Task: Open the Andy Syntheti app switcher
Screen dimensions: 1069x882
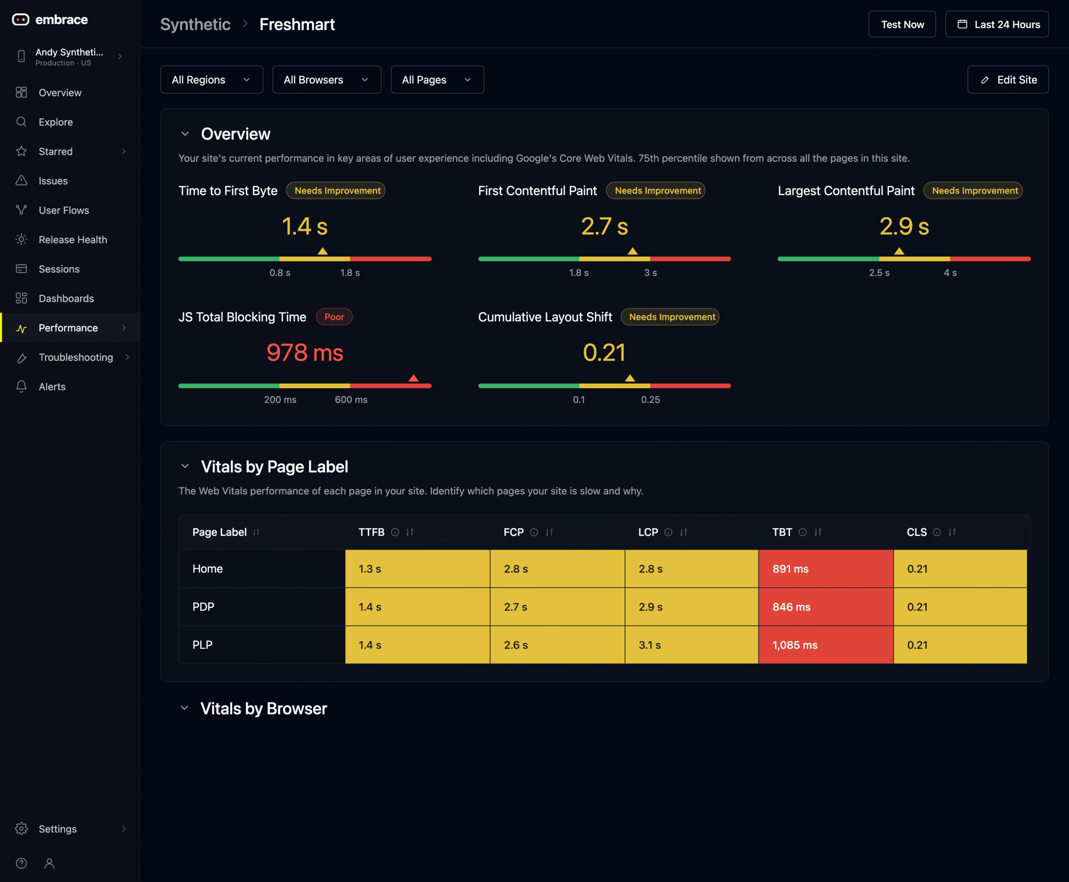Action: (70, 56)
